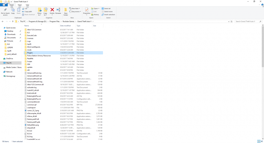
Task: Open the Copy to menu
Action: 45,12
